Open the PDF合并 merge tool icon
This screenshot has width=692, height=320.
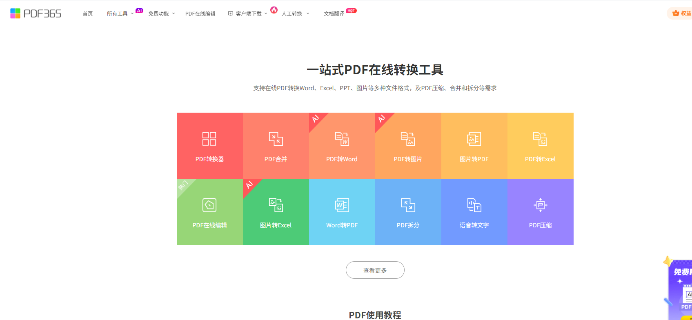(x=276, y=139)
